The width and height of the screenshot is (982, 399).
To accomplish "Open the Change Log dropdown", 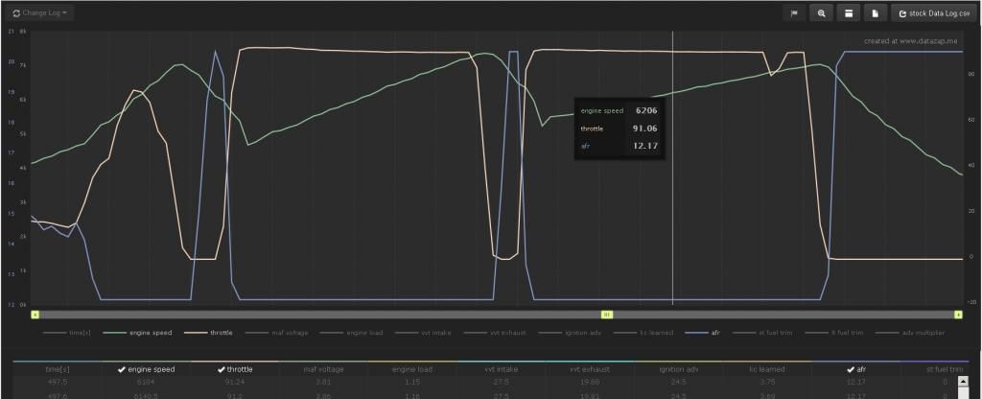I will [39, 13].
